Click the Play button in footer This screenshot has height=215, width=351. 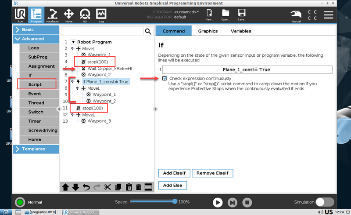point(218,202)
